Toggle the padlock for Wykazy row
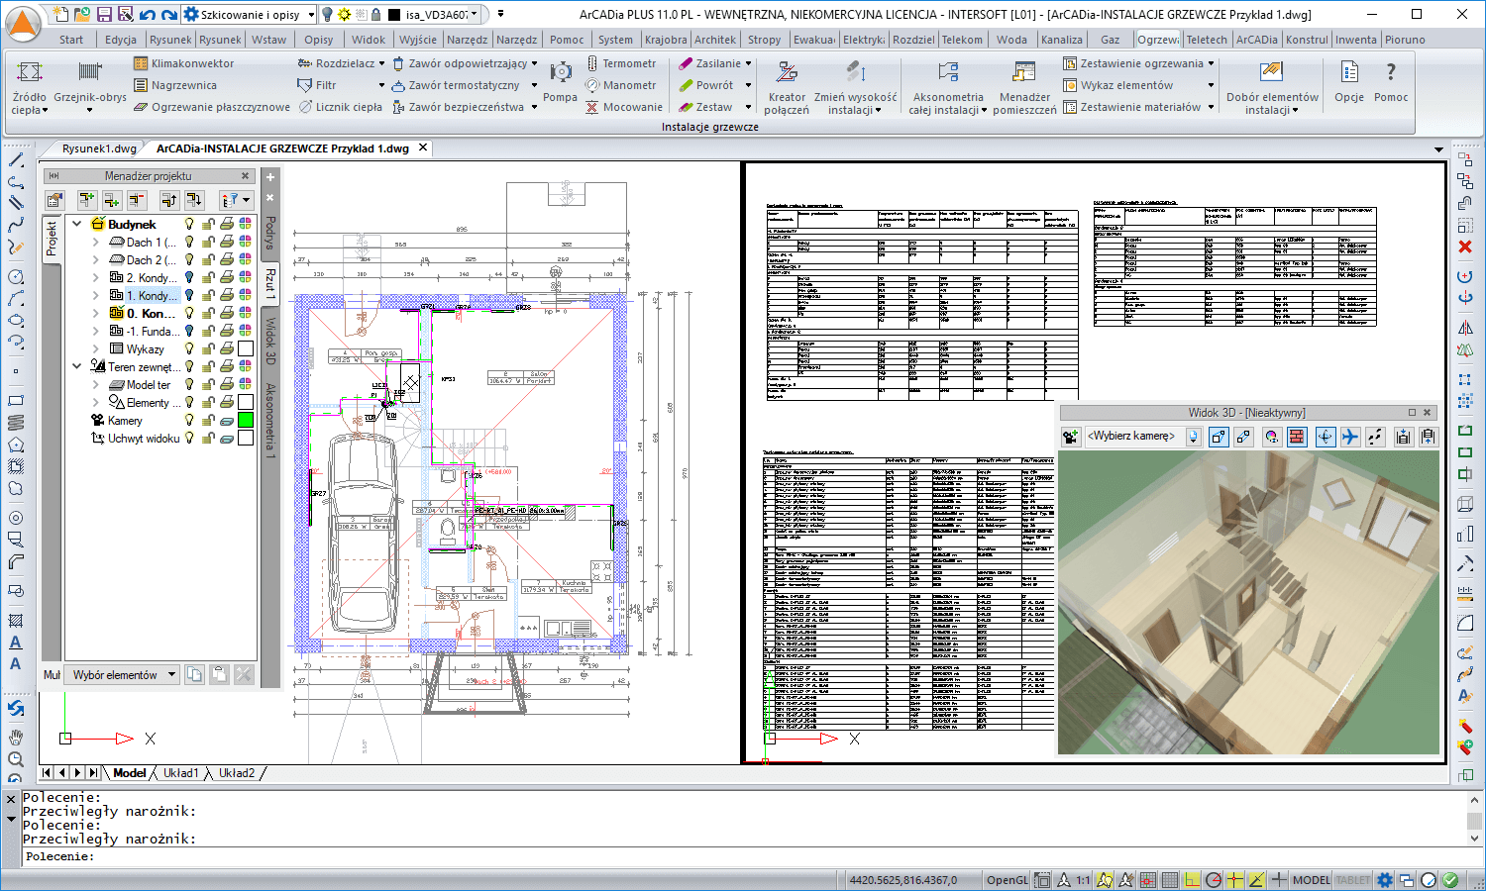Viewport: 1486px width, 891px height. tap(209, 349)
